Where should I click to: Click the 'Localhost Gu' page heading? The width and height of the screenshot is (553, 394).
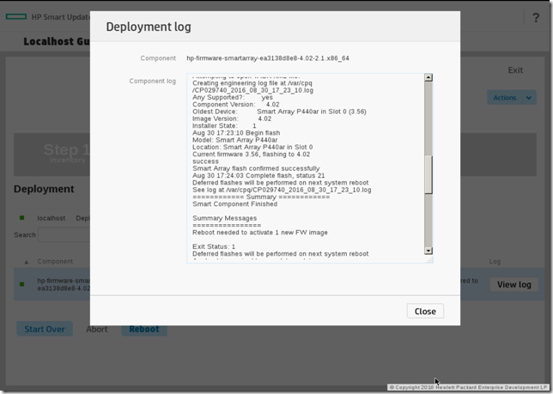(x=57, y=41)
